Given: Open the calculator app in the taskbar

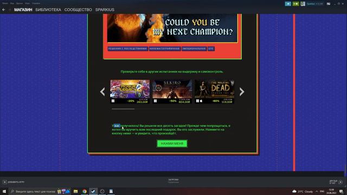Looking at the screenshot, I should (111, 191).
